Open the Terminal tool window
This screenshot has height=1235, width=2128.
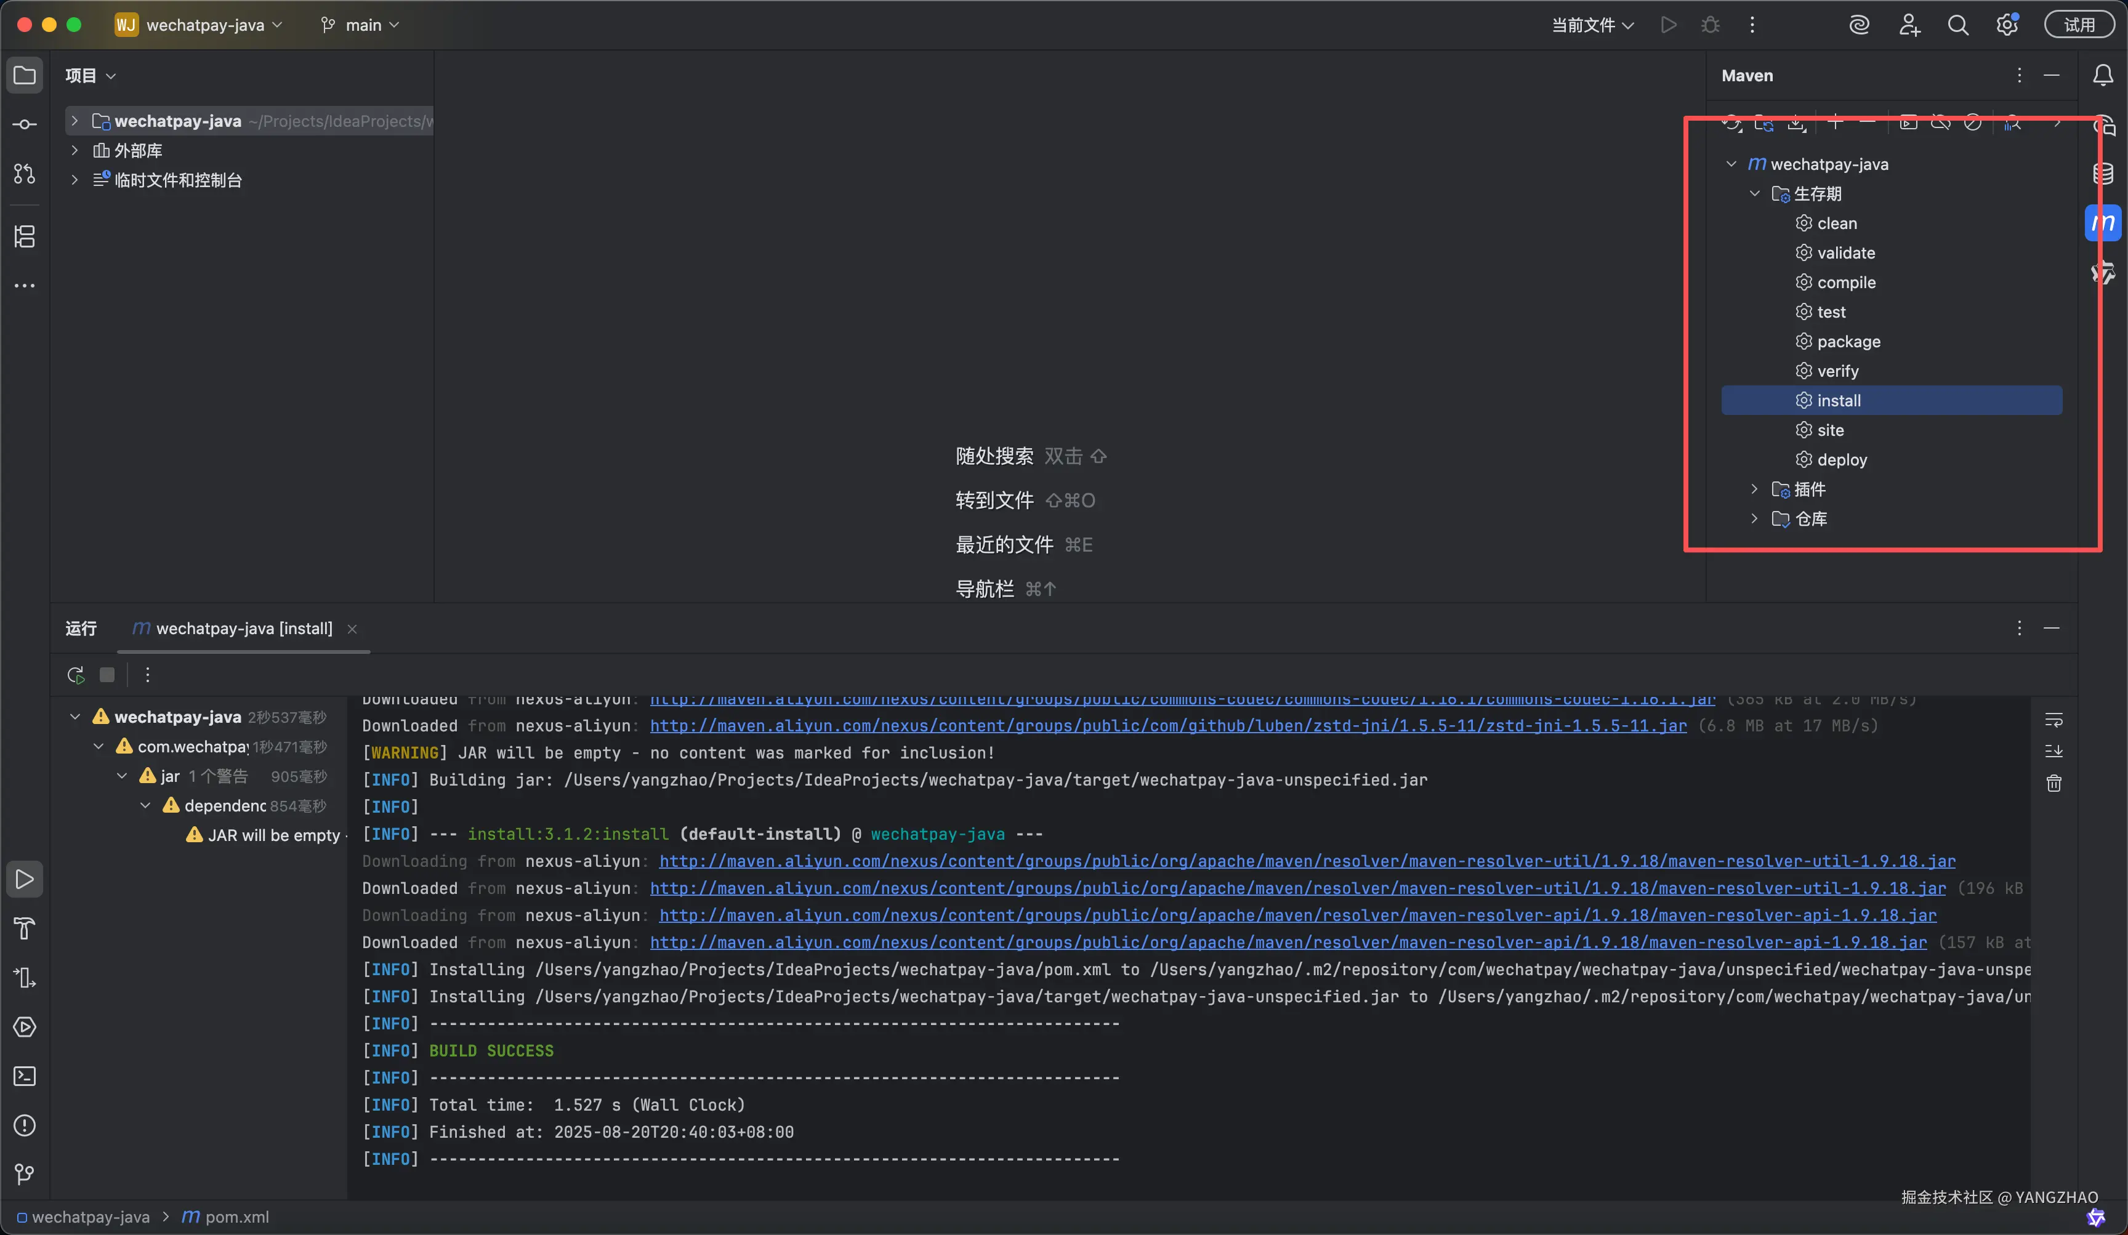(x=25, y=1076)
